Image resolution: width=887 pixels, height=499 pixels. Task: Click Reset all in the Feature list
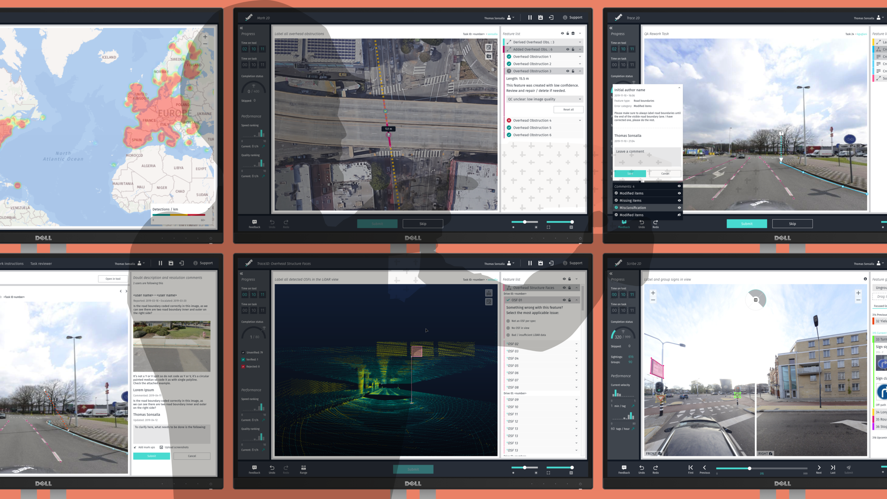pos(568,109)
